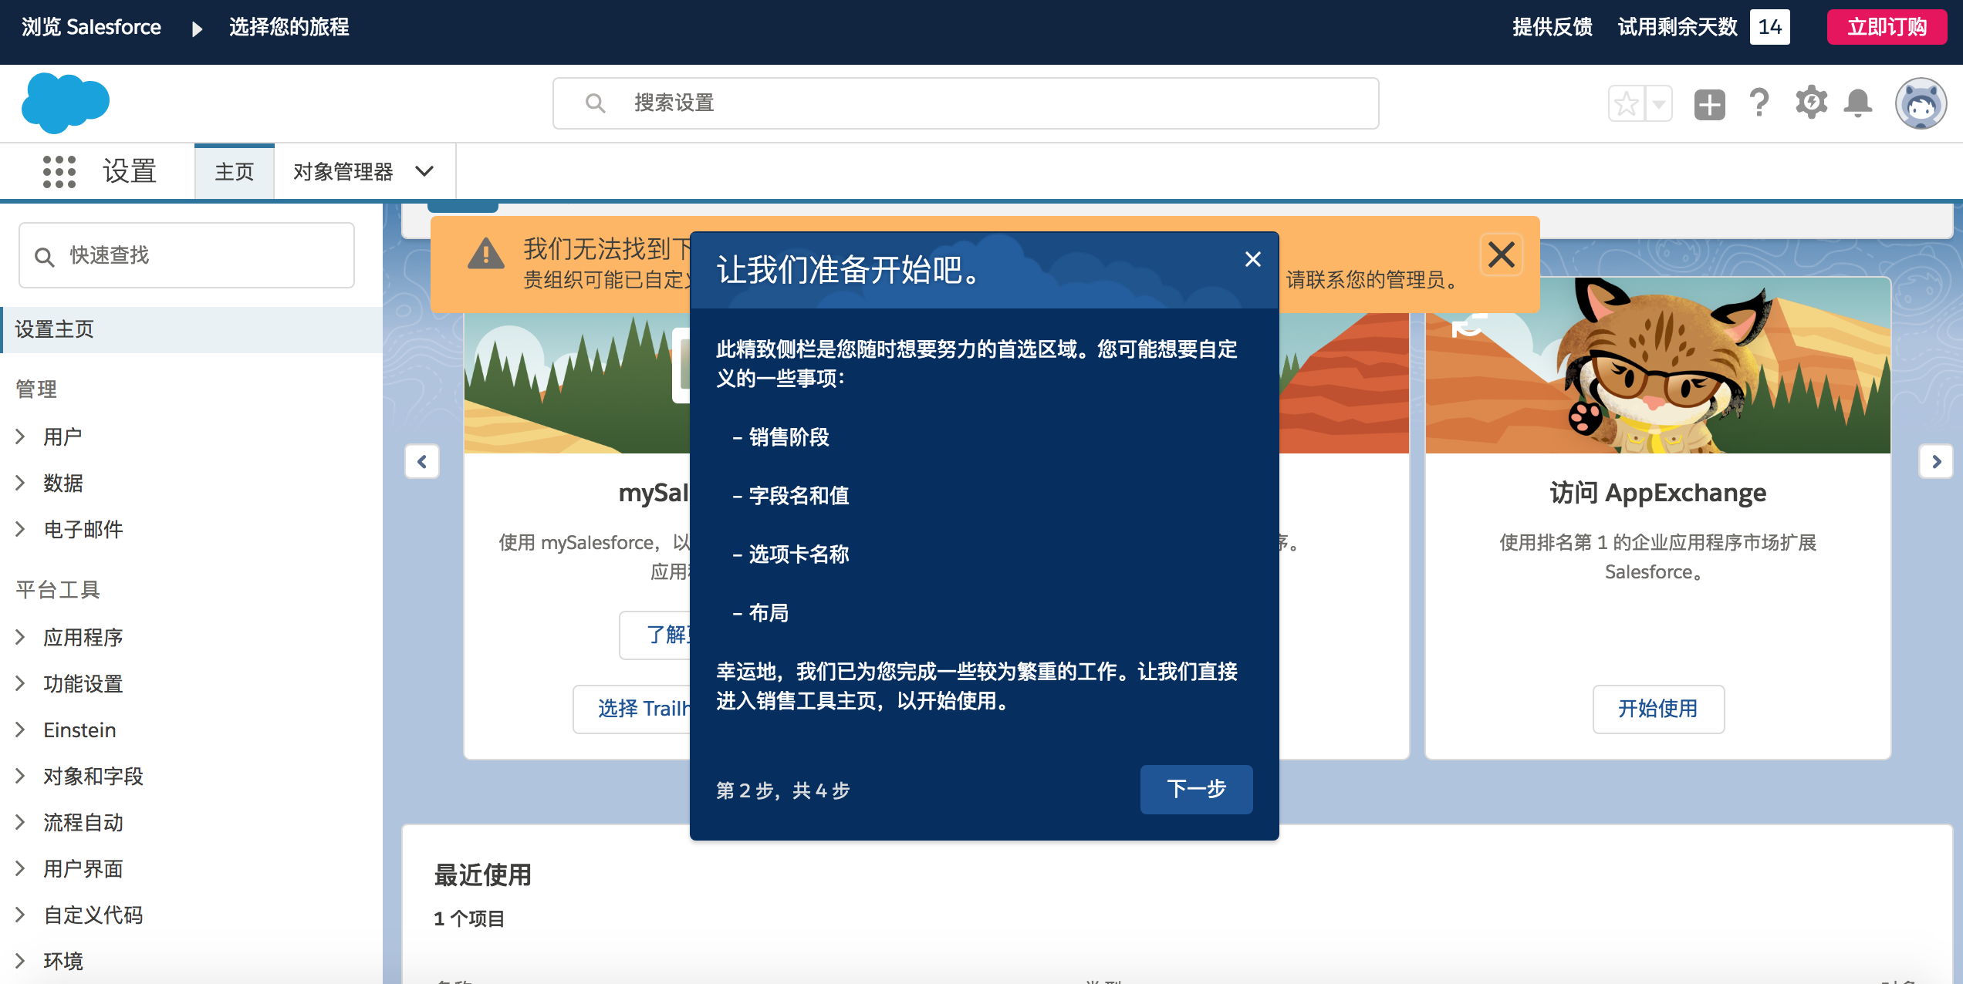Screen dimensions: 1963x984
Task: Open the setup gear icon
Action: [1811, 103]
